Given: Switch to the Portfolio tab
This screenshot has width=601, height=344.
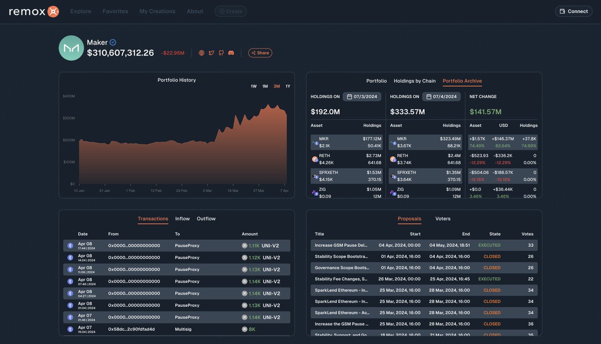Looking at the screenshot, I should pyautogui.click(x=377, y=81).
